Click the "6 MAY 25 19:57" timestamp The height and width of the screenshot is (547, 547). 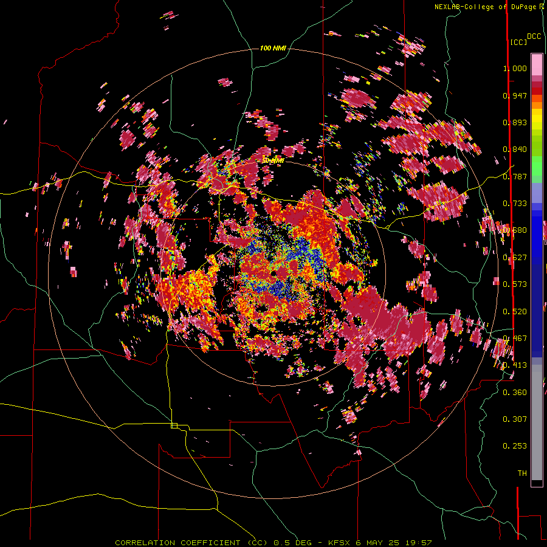pyautogui.click(x=393, y=543)
